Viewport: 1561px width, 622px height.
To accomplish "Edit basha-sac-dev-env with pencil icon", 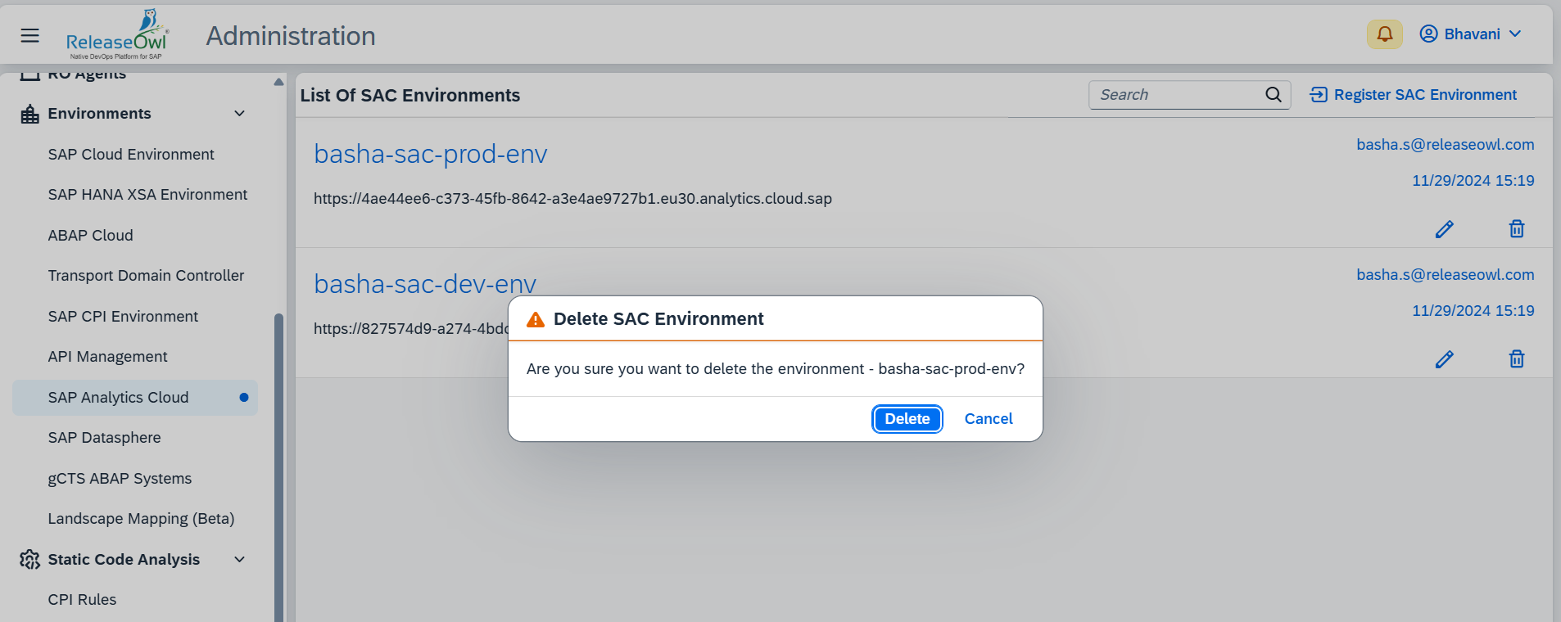I will [x=1444, y=359].
